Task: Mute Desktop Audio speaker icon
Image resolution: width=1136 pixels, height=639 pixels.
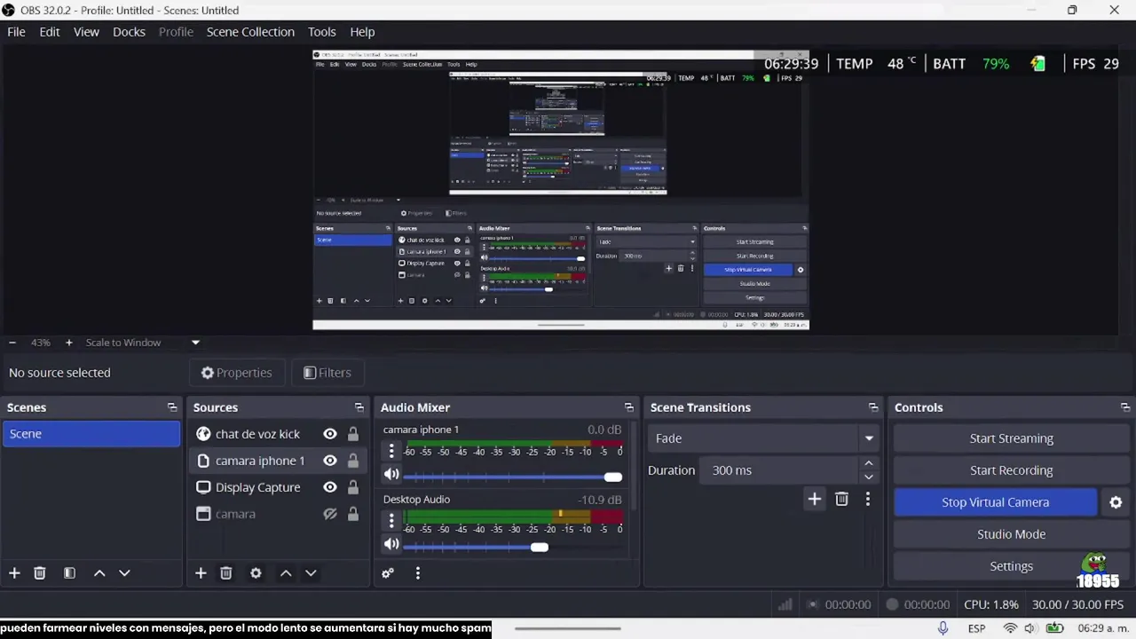Action: tap(391, 545)
